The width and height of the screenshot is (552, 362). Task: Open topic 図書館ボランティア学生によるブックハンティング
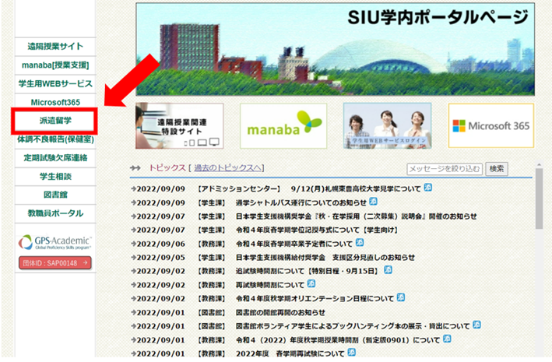click(x=353, y=326)
